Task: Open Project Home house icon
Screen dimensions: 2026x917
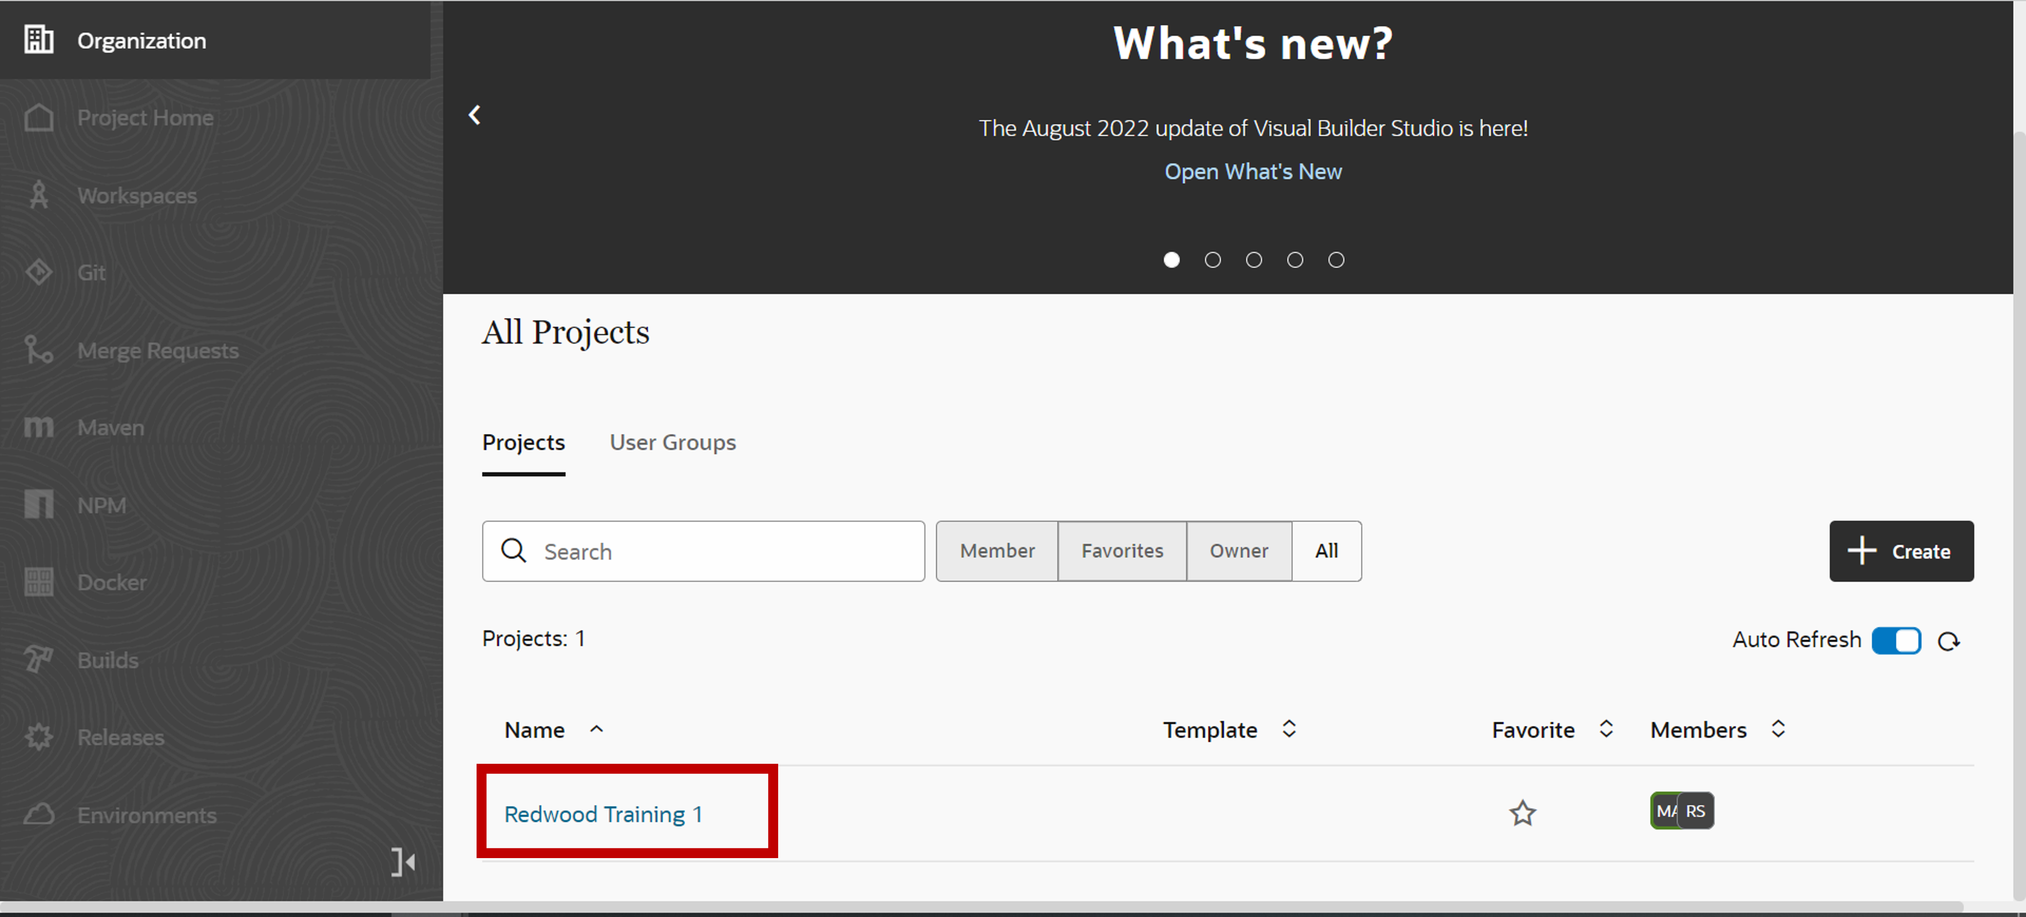Action: (39, 118)
